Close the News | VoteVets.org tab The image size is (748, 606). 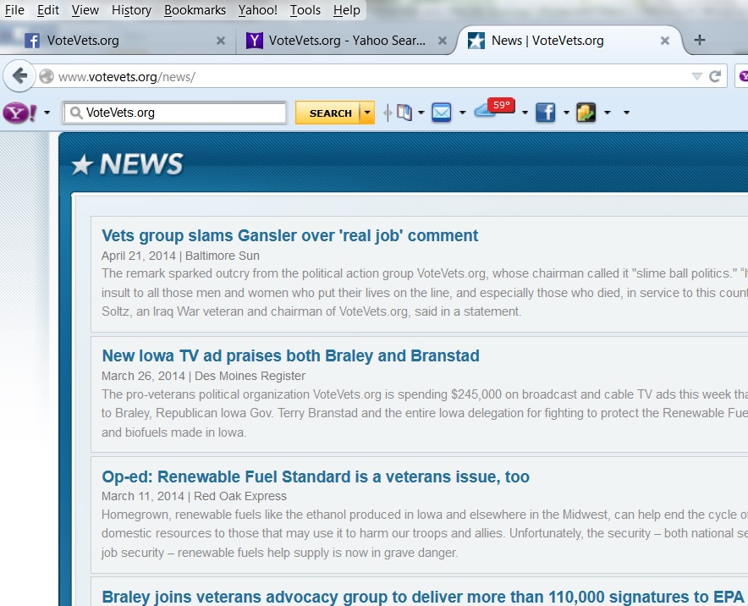(x=665, y=40)
